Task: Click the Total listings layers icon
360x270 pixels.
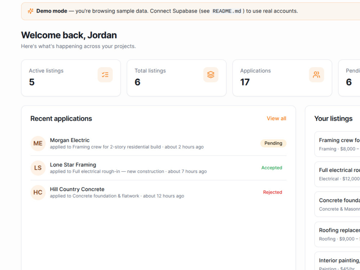Action: pos(211,75)
